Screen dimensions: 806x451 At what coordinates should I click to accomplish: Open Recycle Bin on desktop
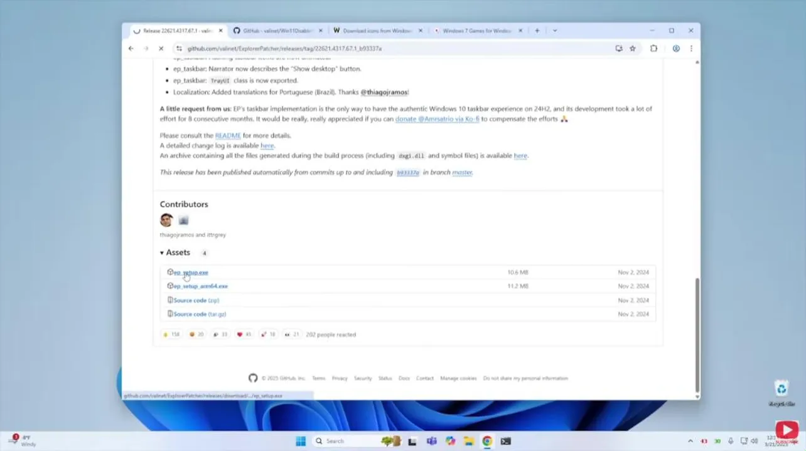[782, 394]
